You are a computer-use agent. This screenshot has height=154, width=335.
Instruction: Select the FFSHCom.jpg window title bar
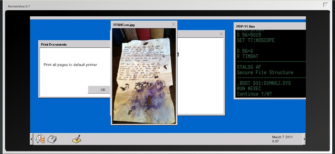coord(140,25)
